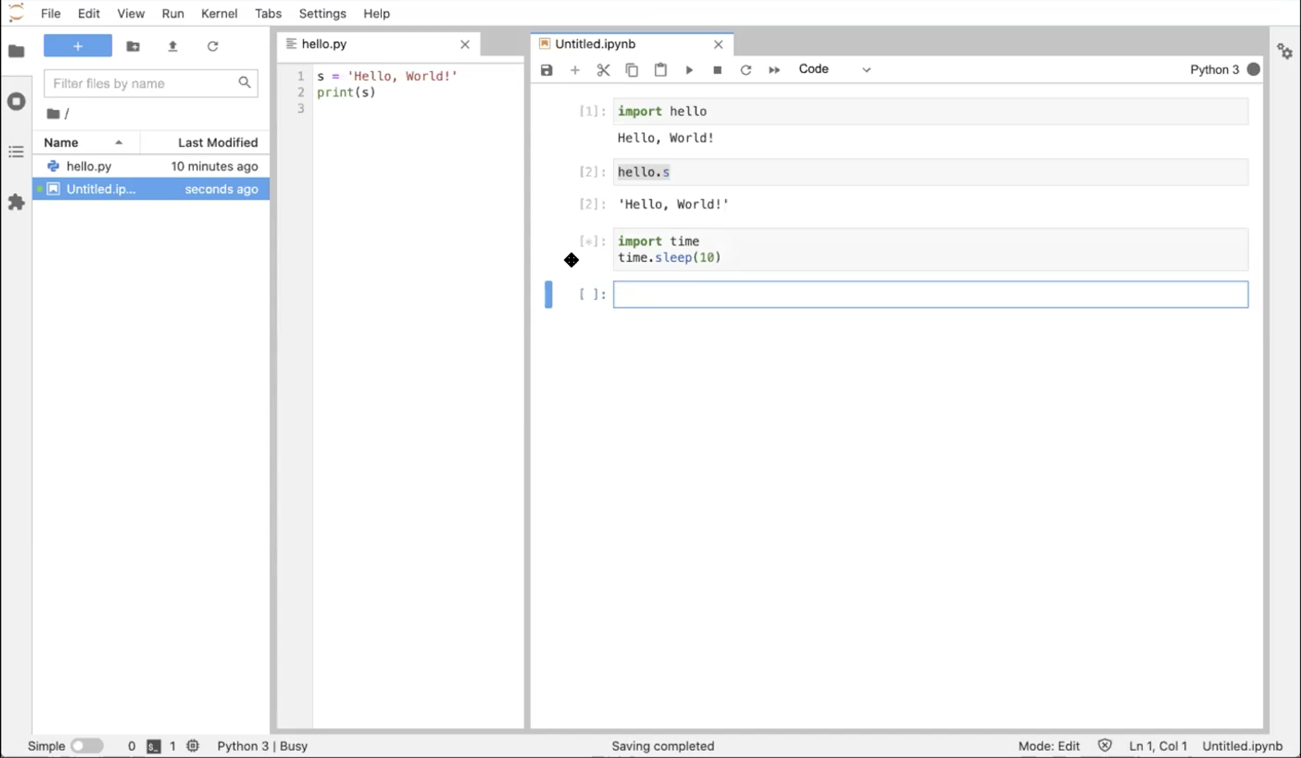Click the New Folder icon
The height and width of the screenshot is (758, 1301).
[x=133, y=46]
